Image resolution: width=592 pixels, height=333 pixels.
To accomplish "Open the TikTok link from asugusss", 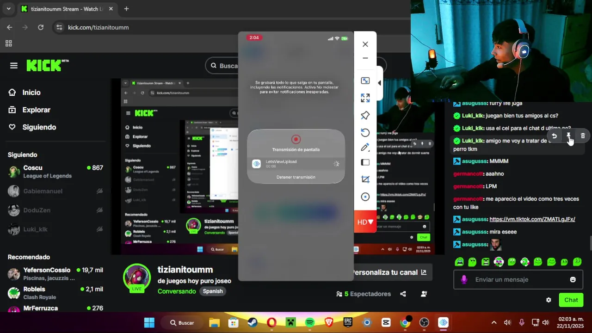I will (532, 219).
